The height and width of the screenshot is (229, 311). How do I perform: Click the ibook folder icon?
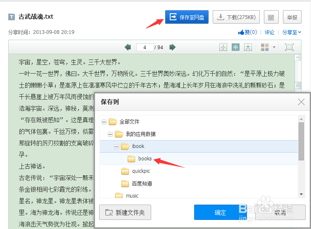coord(125,146)
